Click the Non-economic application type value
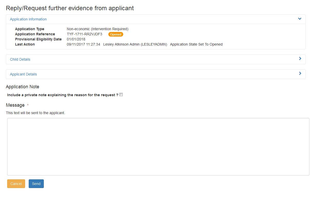The width and height of the screenshot is (311, 197). (97, 29)
